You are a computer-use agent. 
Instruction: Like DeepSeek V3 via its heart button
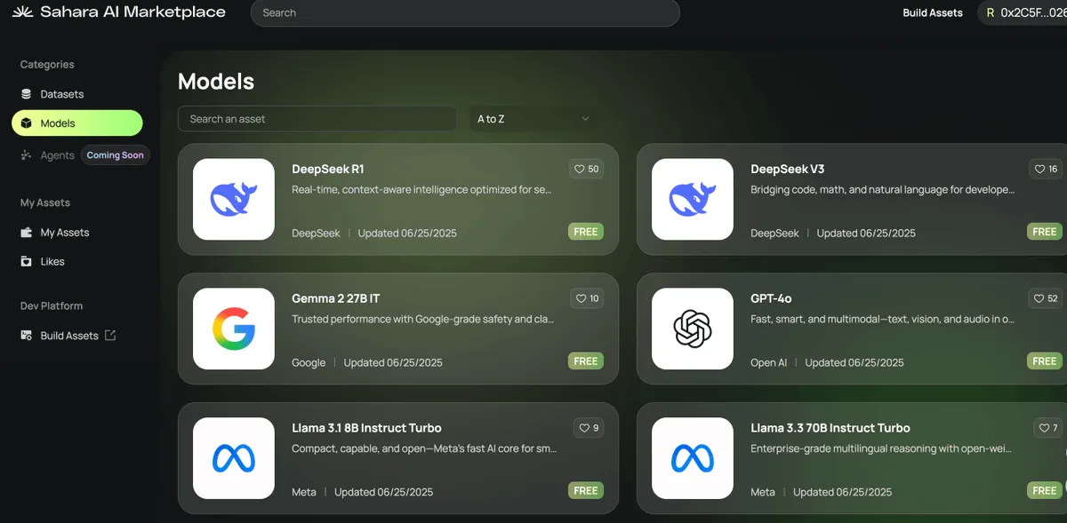pos(1046,169)
